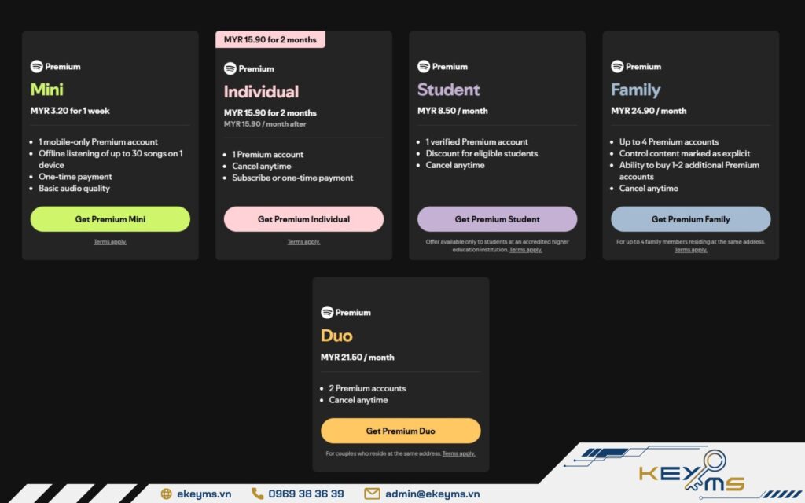Click the Spotify logo on Family card
The width and height of the screenshot is (805, 503).
point(617,66)
